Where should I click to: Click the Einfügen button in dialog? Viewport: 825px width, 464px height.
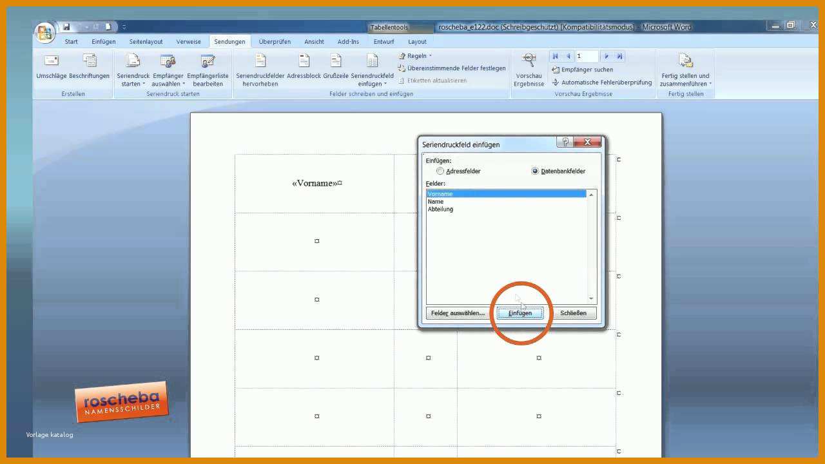(520, 313)
